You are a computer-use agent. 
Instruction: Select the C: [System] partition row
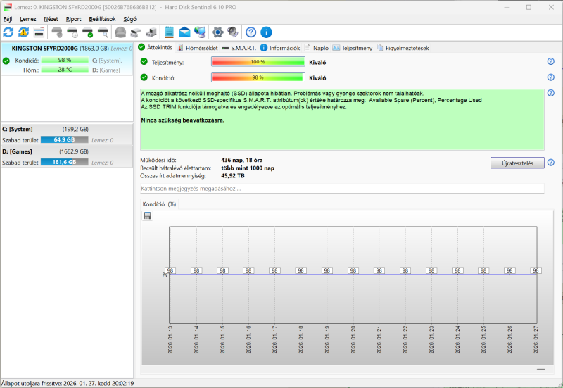[67, 134]
